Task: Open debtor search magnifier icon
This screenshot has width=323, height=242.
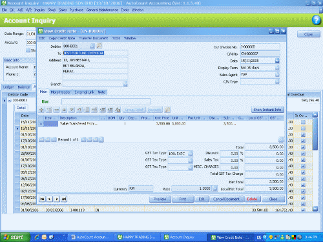Action: pyautogui.click(x=99, y=46)
